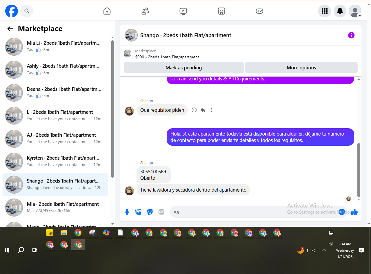Open the Windows Start menu
Screen dimensions: 371x274
click(7, 250)
